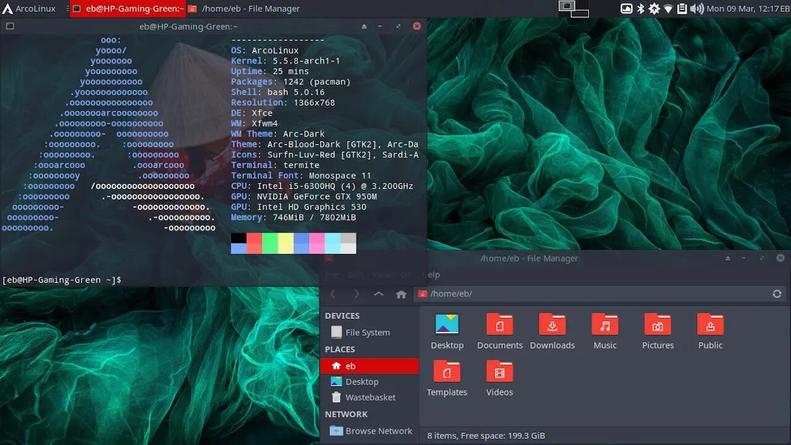Click the 'Resolution: 1366x768' line

283,103
